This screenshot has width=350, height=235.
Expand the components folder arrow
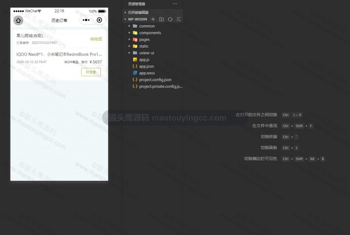pyautogui.click(x=129, y=33)
